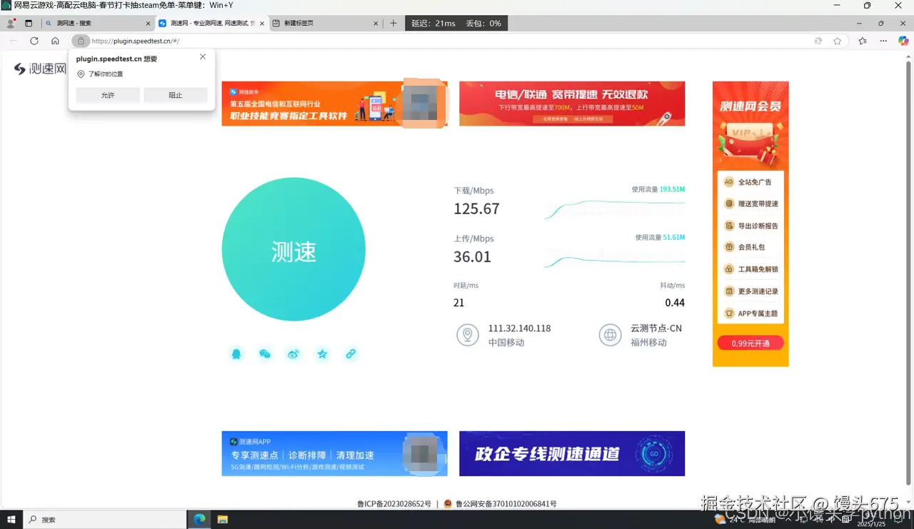Start speed test via the 测速 circle
The height and width of the screenshot is (529, 914).
(x=293, y=249)
